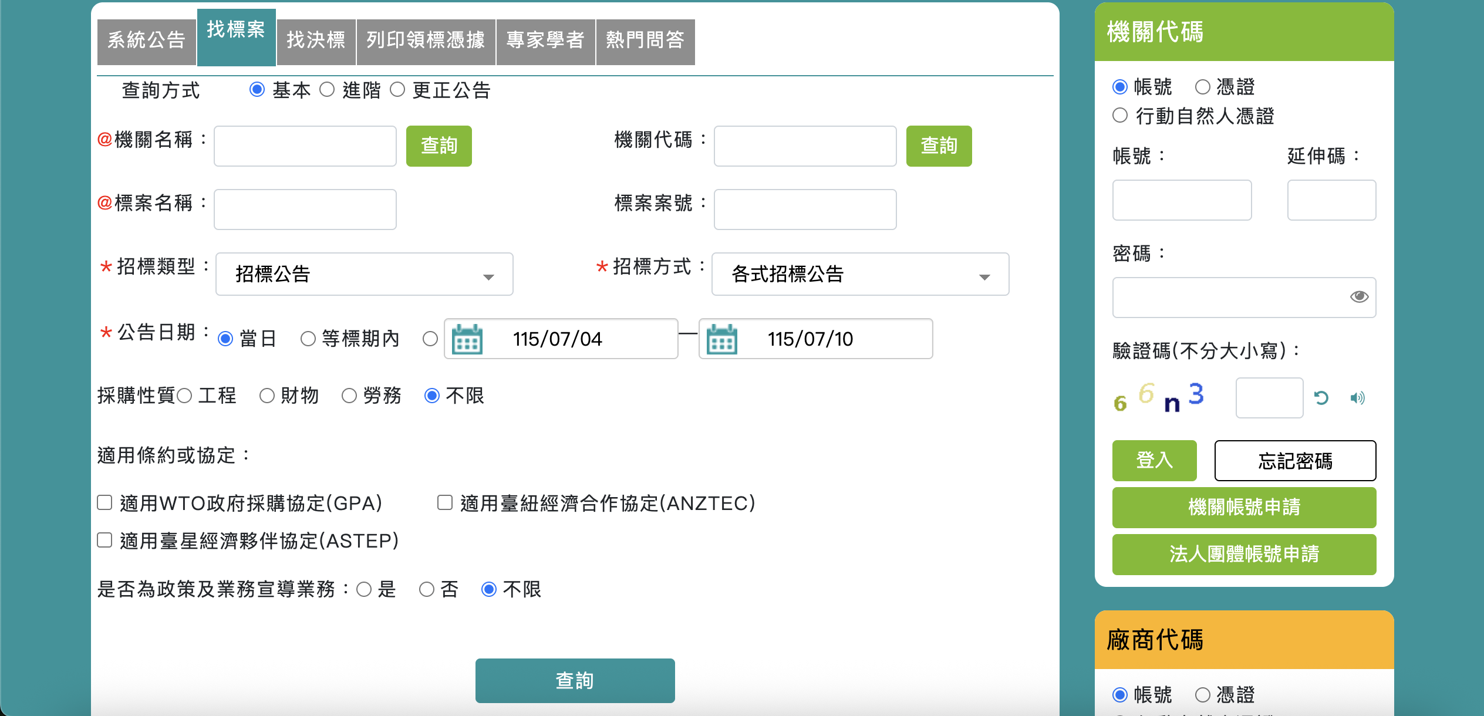This screenshot has width=1484, height=716.
Task: Focus the 標案案號 input field
Action: pyautogui.click(x=805, y=209)
